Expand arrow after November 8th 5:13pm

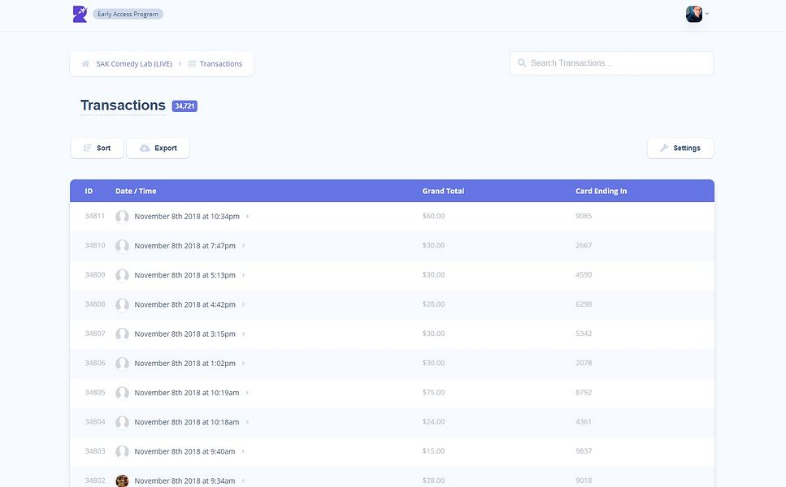[244, 275]
